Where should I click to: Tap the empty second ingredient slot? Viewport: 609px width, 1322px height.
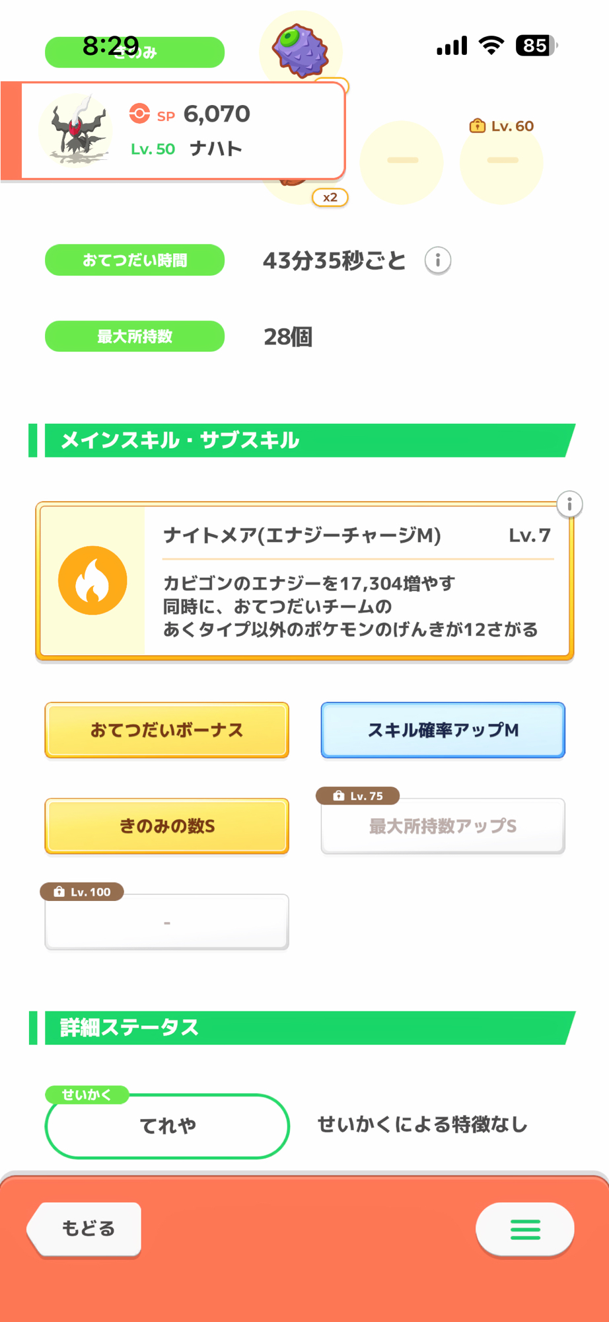click(x=402, y=161)
